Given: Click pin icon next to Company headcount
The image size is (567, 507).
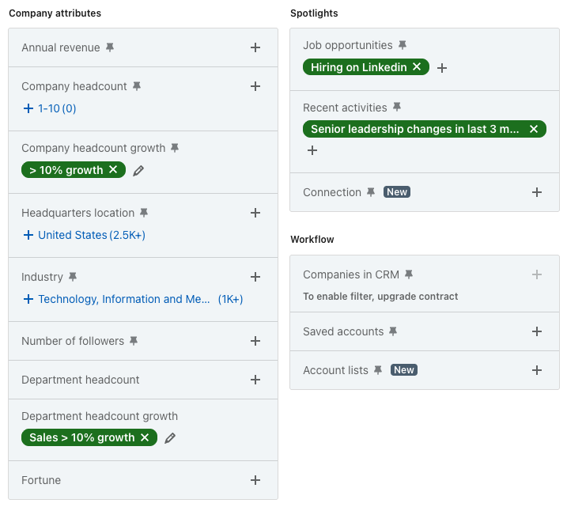Looking at the screenshot, I should [137, 86].
